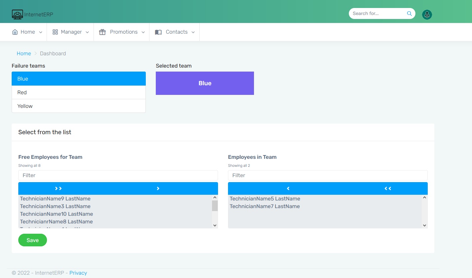The width and height of the screenshot is (472, 278).
Task: Select the Red failure team
Action: [79, 92]
